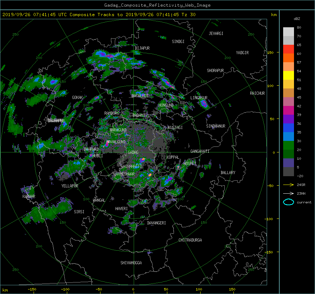
Task: Click the SINDHANUR city label
Action: [216, 126]
